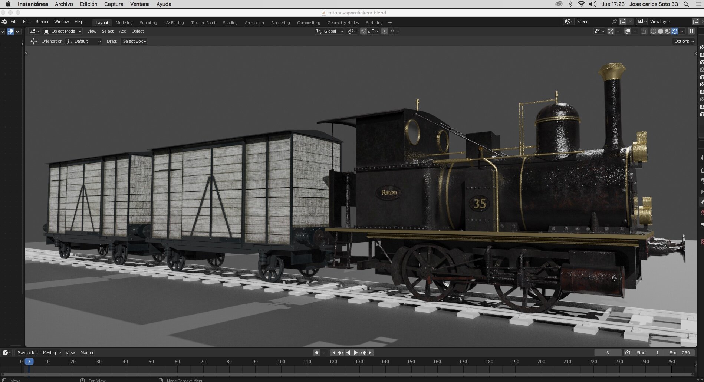Open object type visibility dropdown
Image resolution: width=704 pixels, height=382 pixels.
pyautogui.click(x=599, y=31)
